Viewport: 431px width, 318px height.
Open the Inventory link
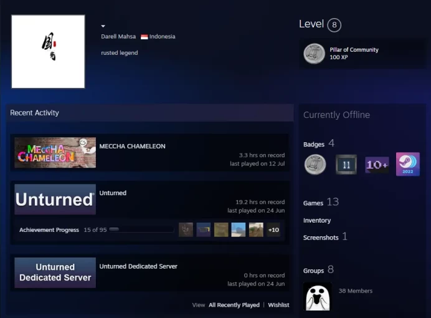(317, 220)
